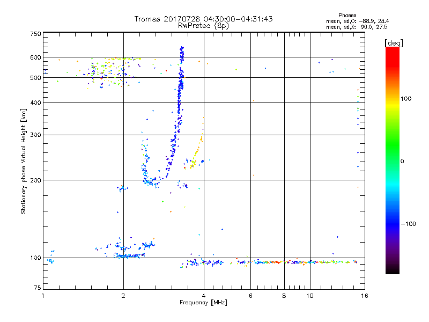Click the x-axis label '16'
Image resolution: width=429 pixels, height=322 pixels.
click(365, 296)
